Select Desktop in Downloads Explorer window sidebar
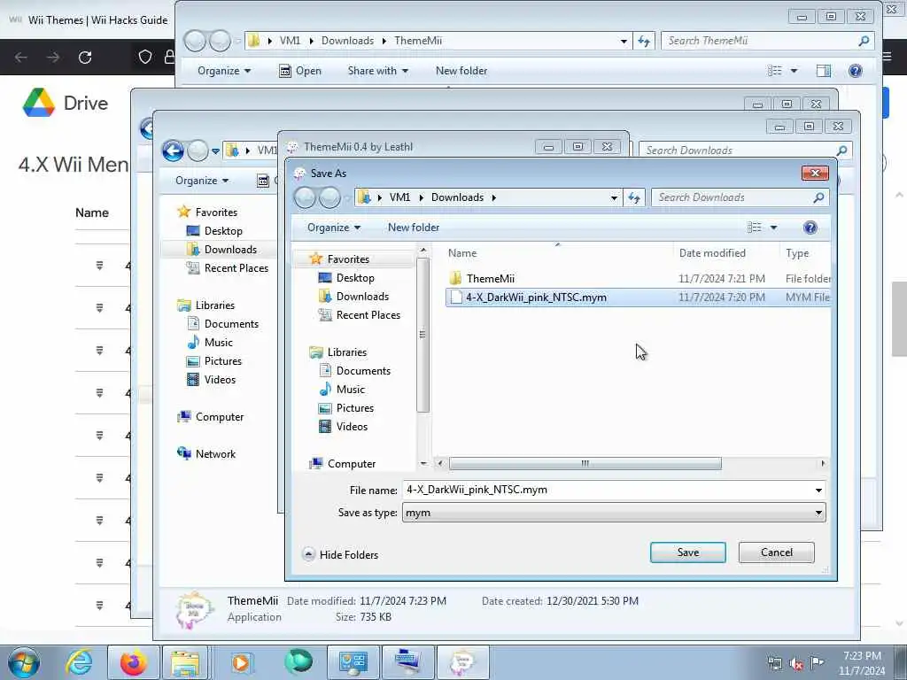The image size is (907, 680). tap(223, 231)
